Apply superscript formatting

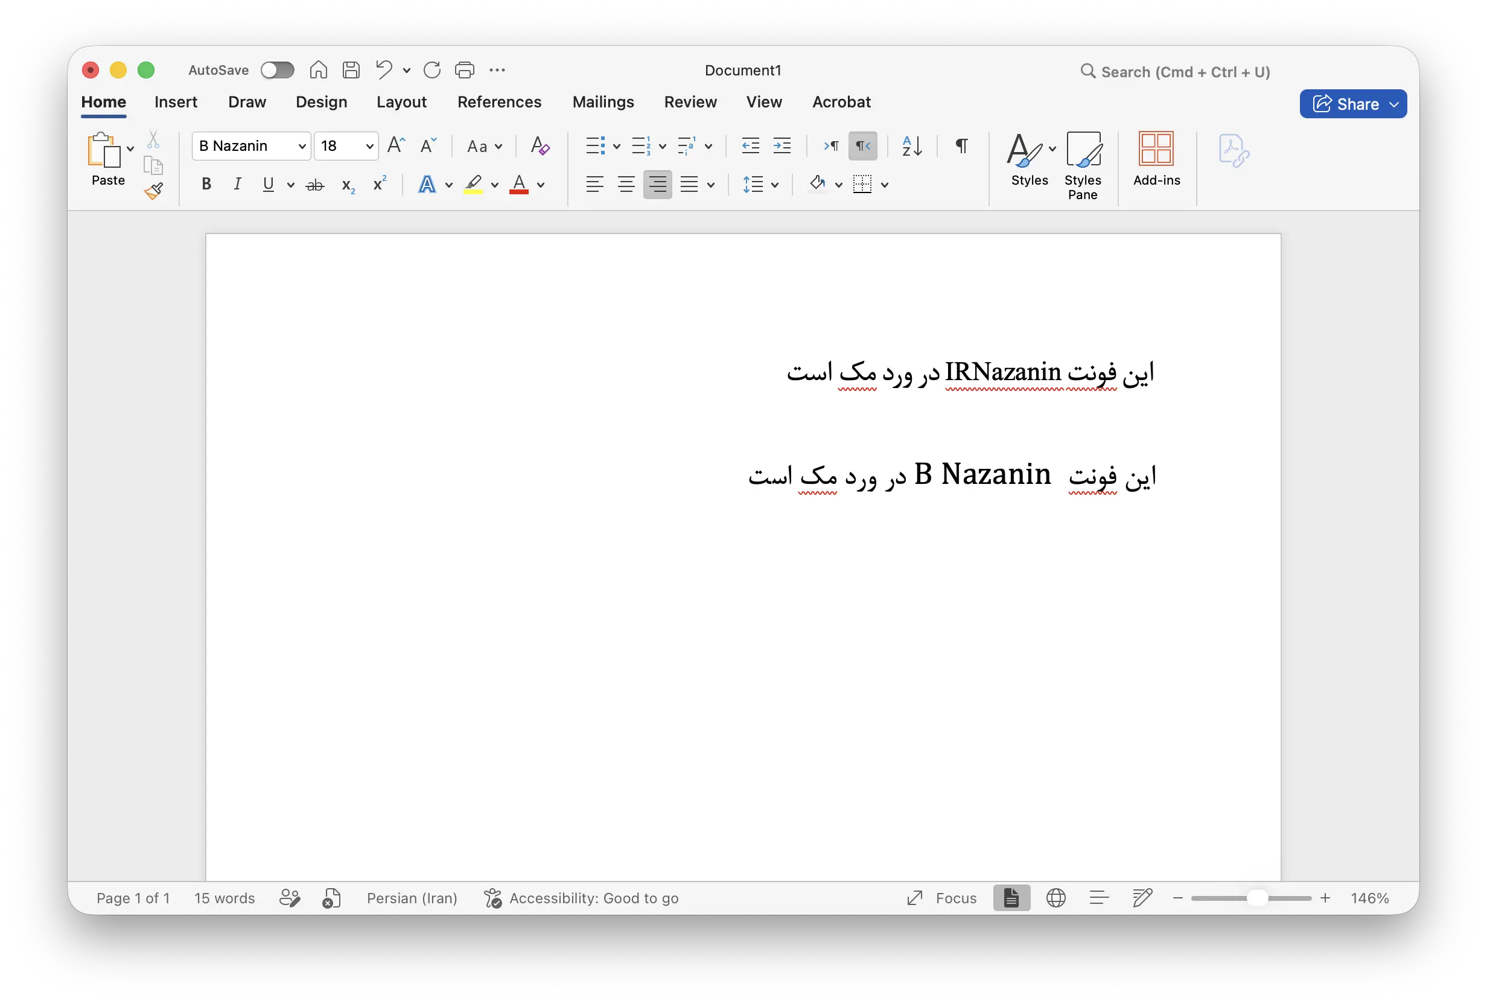click(380, 183)
